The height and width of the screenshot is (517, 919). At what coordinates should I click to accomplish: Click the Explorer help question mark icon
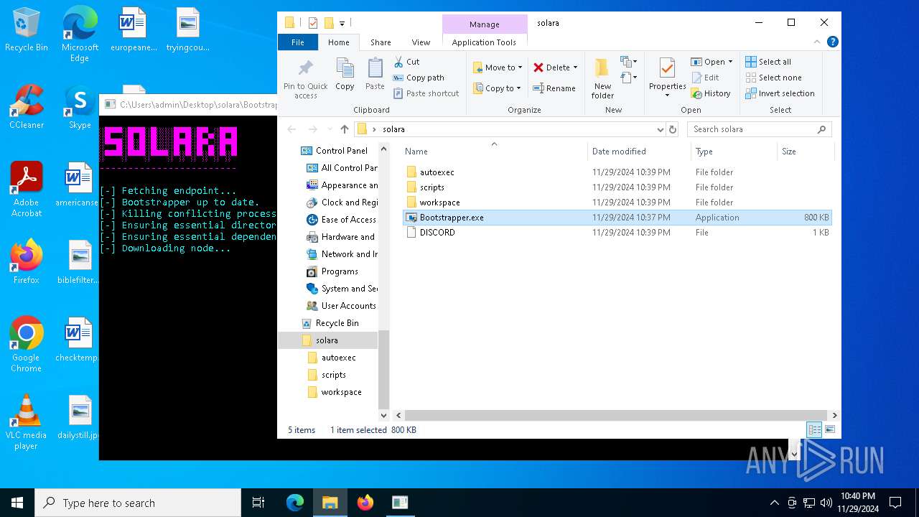833,42
